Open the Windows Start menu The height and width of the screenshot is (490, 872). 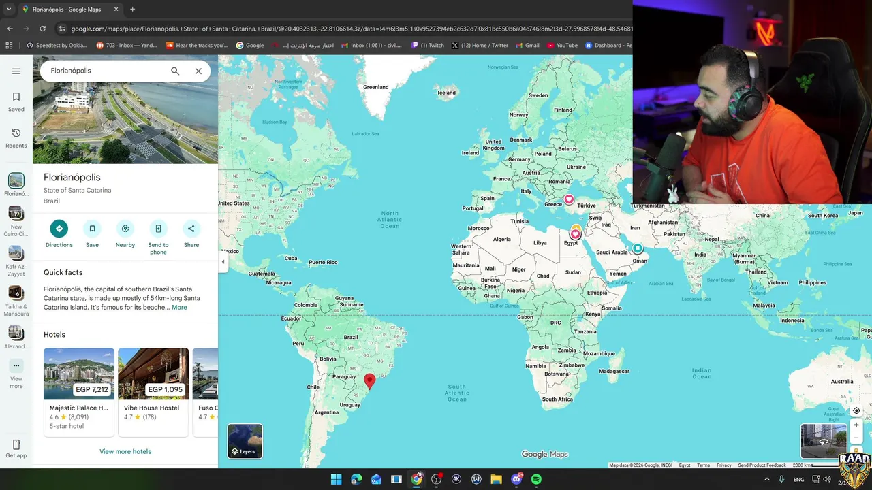tap(336, 479)
